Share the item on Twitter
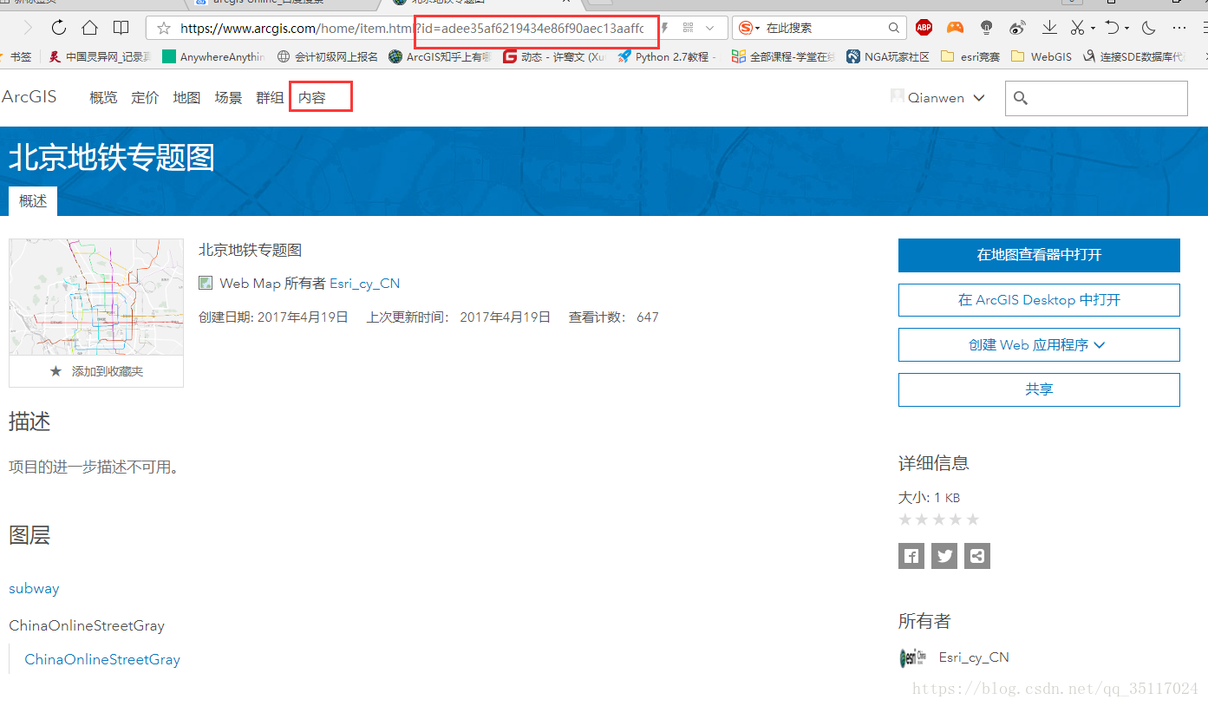1208x706 pixels. (944, 556)
